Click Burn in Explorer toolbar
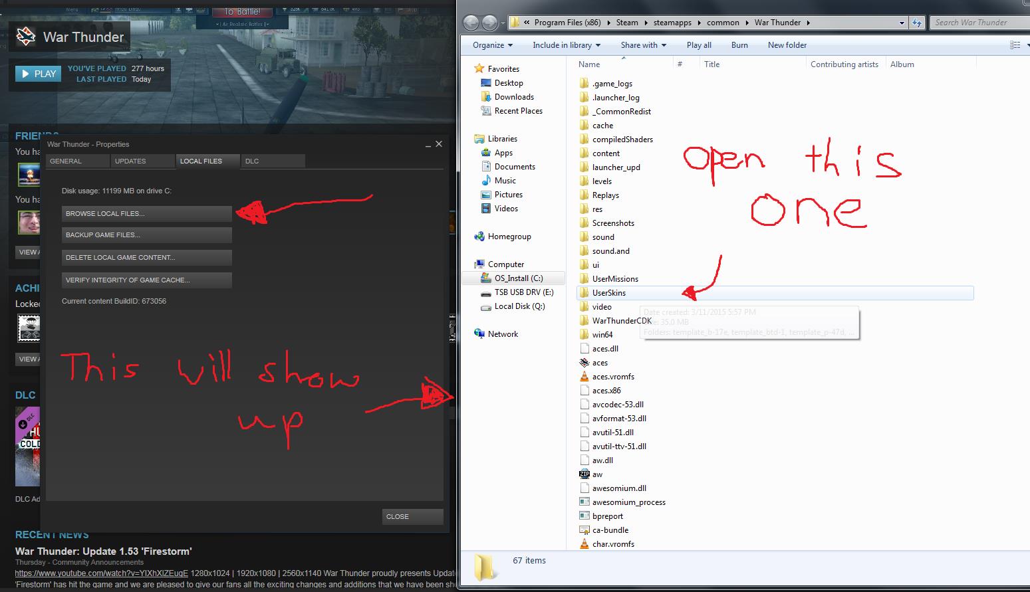 pyautogui.click(x=739, y=45)
